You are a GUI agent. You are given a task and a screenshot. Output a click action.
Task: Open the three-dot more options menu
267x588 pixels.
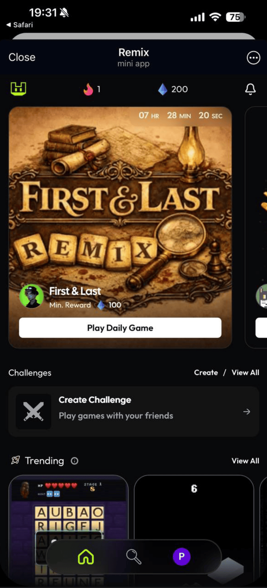253,58
